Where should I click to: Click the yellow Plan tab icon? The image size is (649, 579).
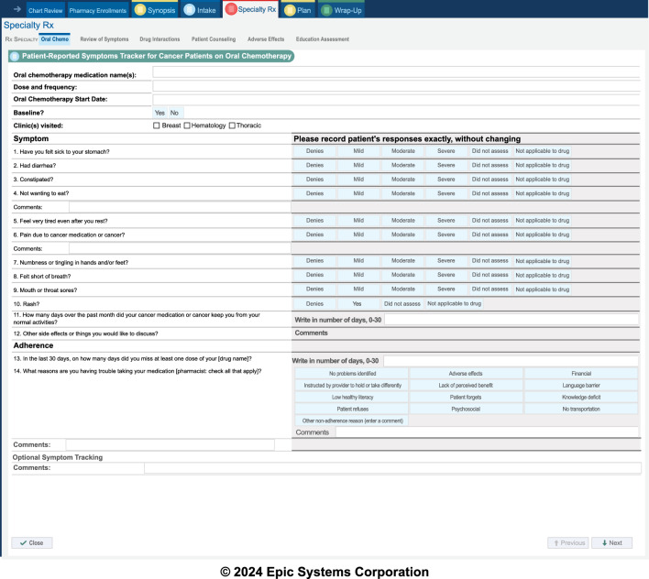290,10
